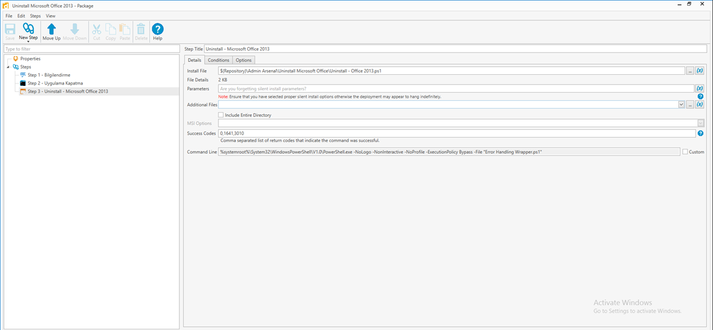Viewport: 713px width, 330px height.
Task: Click the Save toolbar icon
Action: [10, 30]
